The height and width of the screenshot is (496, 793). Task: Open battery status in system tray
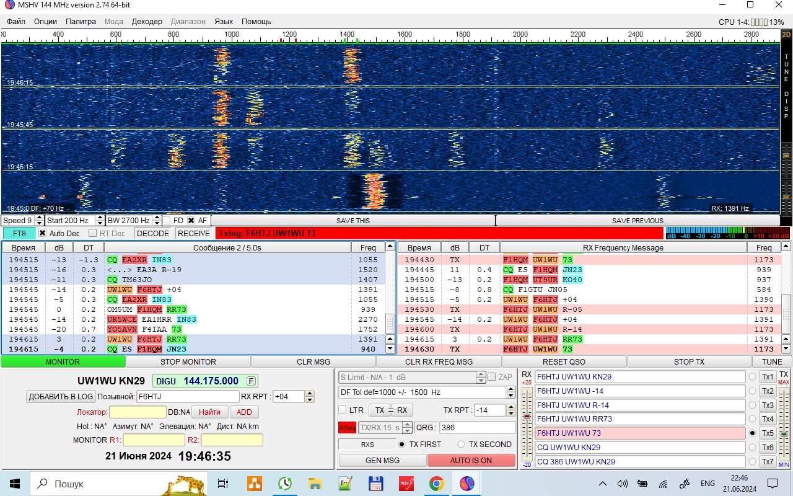tap(642, 484)
